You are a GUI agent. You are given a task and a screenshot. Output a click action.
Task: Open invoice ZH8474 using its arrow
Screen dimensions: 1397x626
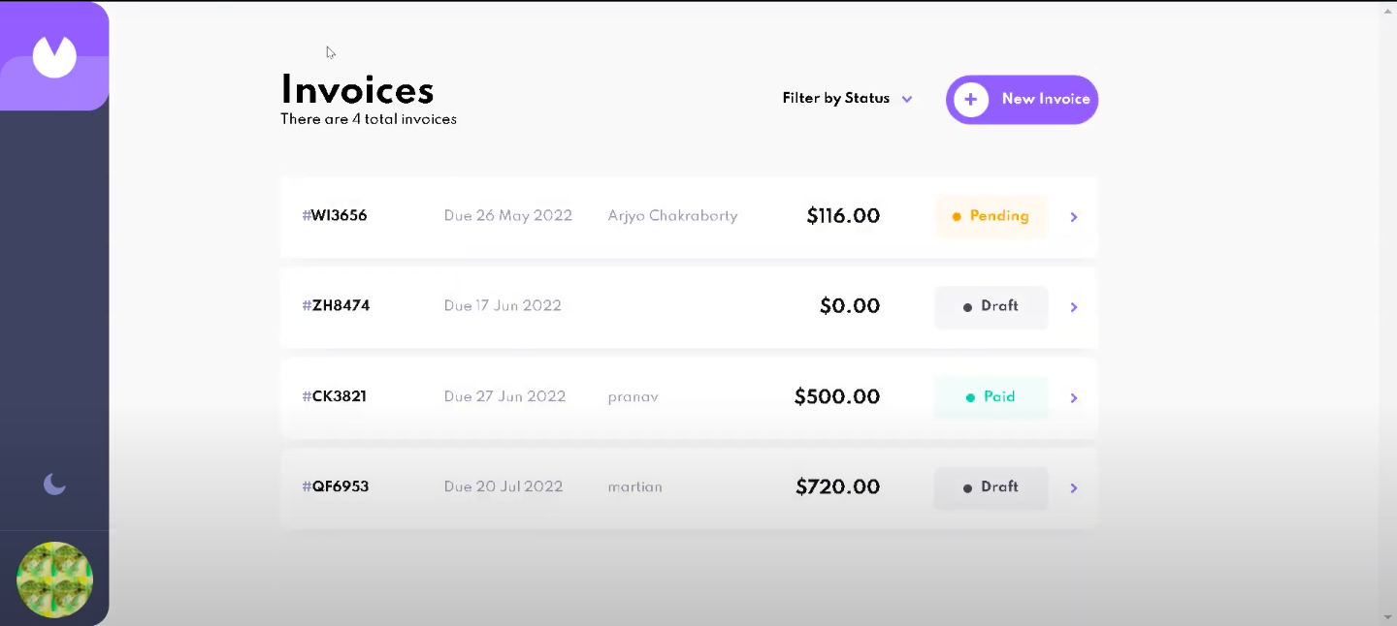pyautogui.click(x=1074, y=307)
